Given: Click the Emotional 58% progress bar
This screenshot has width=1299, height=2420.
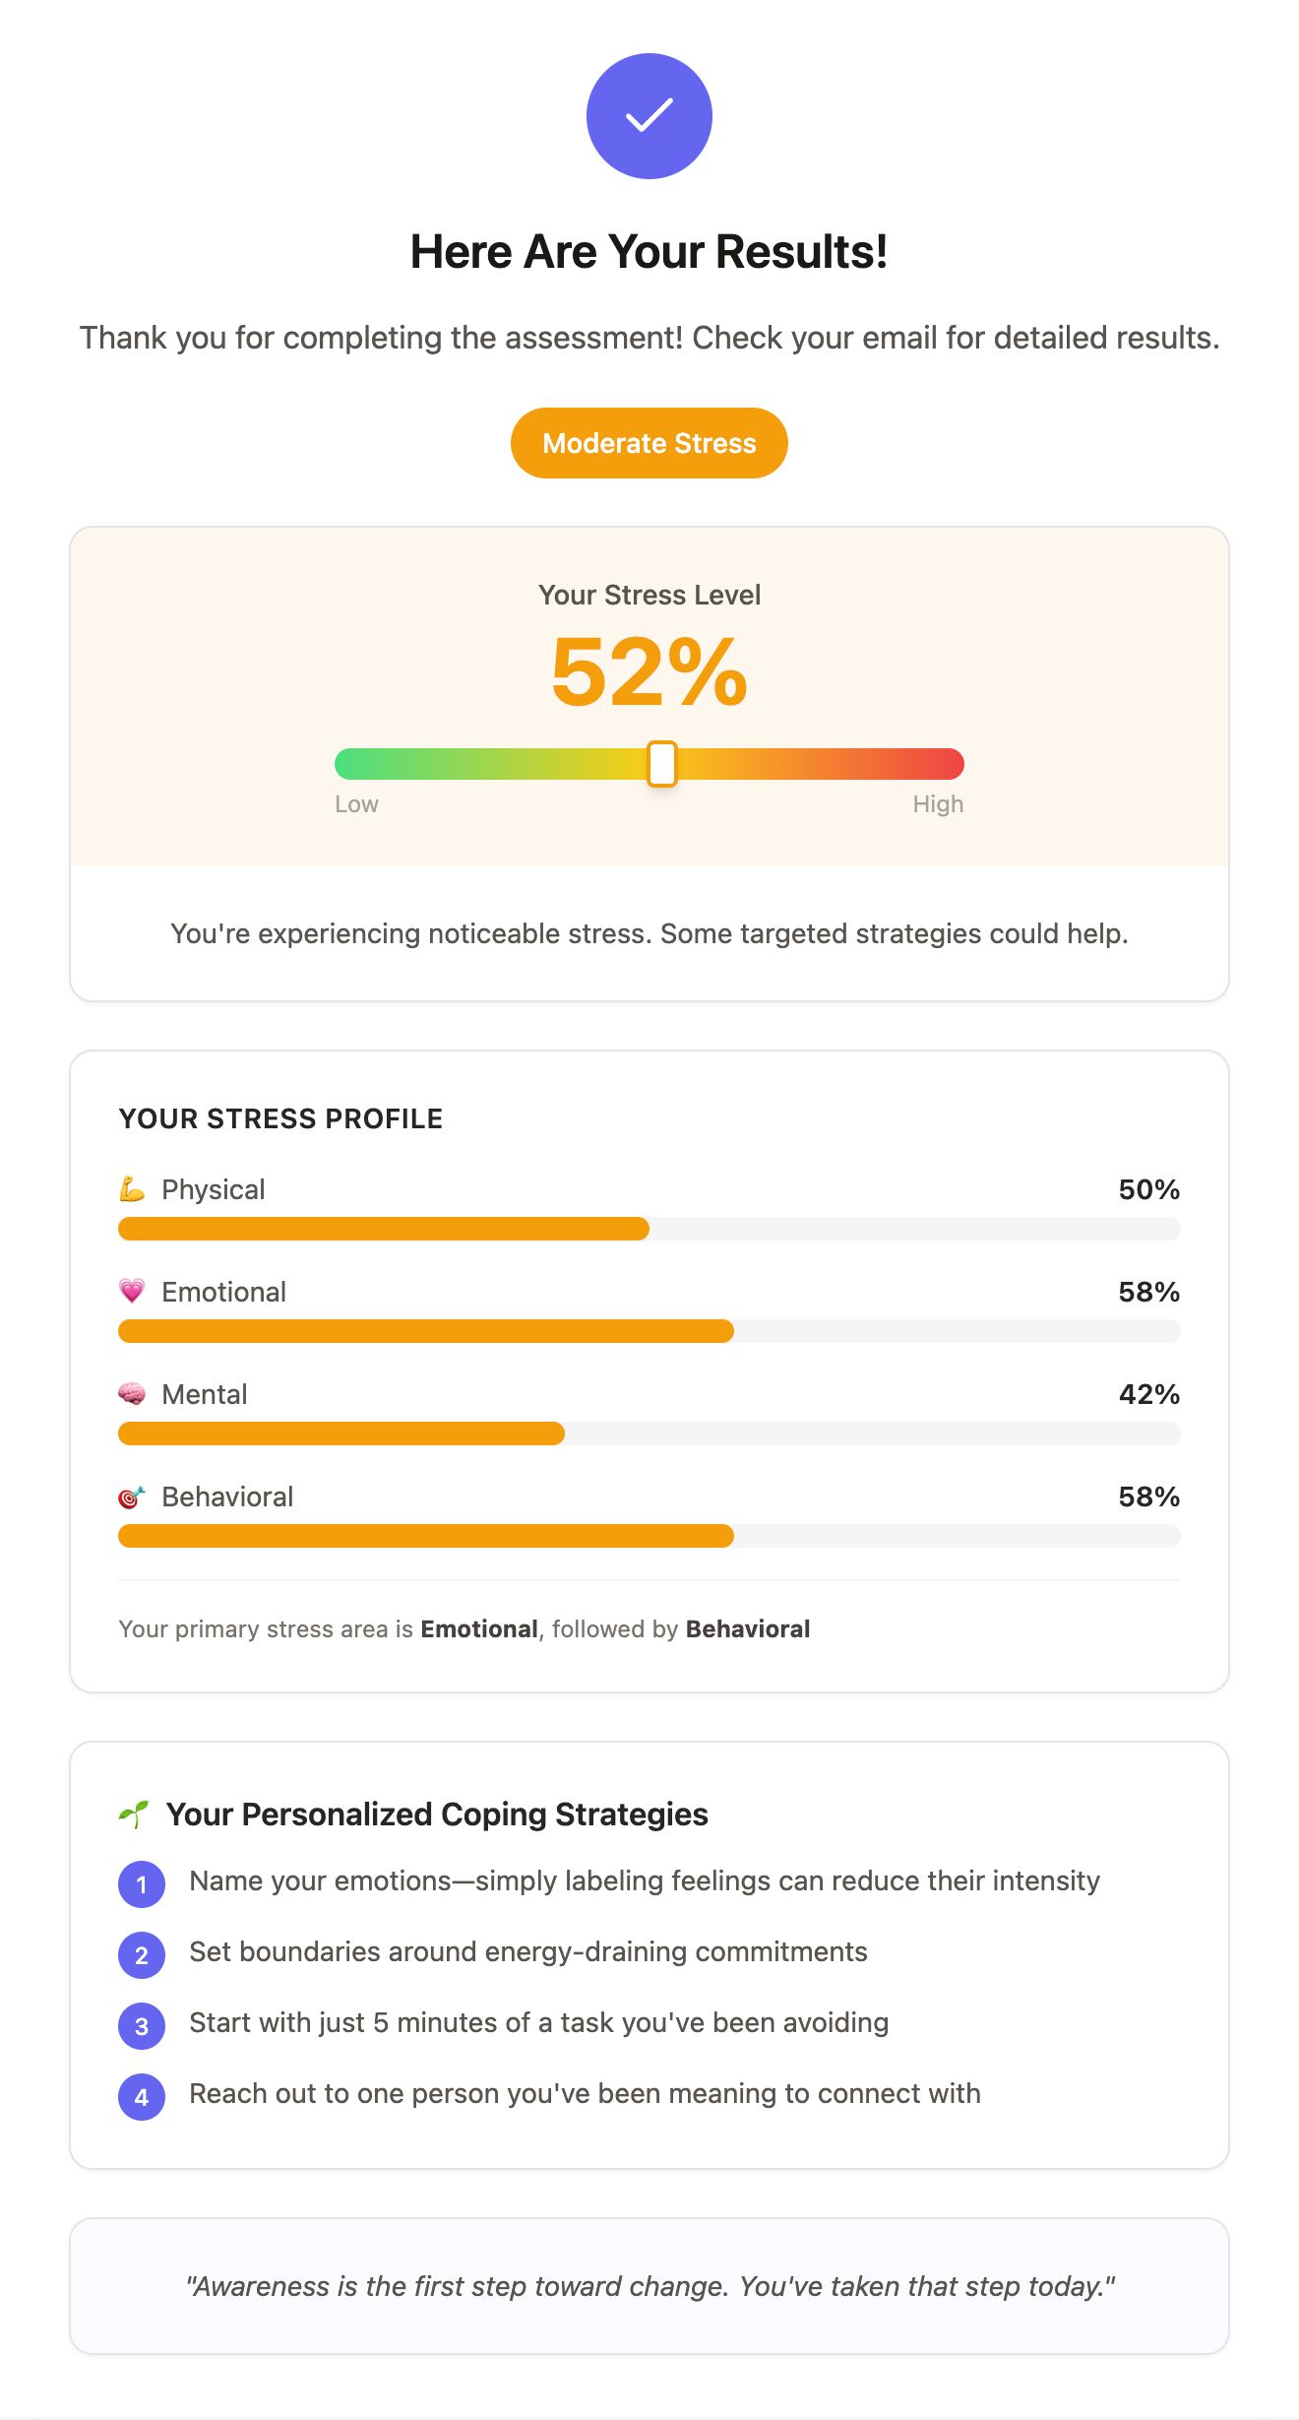Looking at the screenshot, I should pyautogui.click(x=649, y=1331).
